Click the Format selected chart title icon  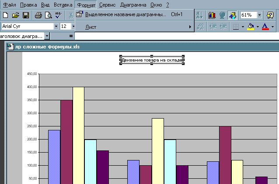click(80, 14)
